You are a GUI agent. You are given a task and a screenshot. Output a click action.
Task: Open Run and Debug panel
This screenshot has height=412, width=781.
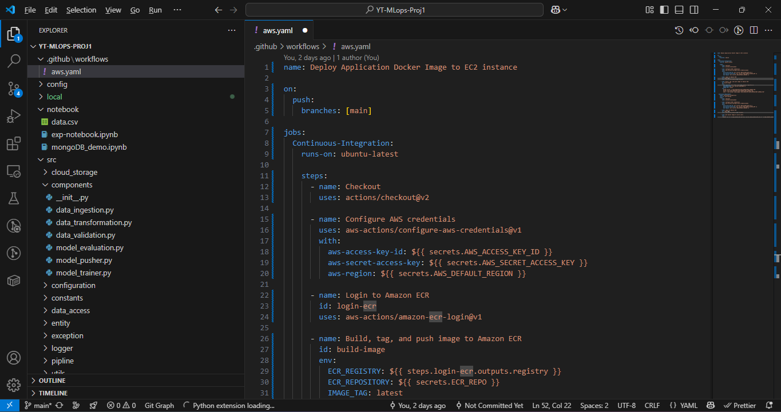[14, 117]
